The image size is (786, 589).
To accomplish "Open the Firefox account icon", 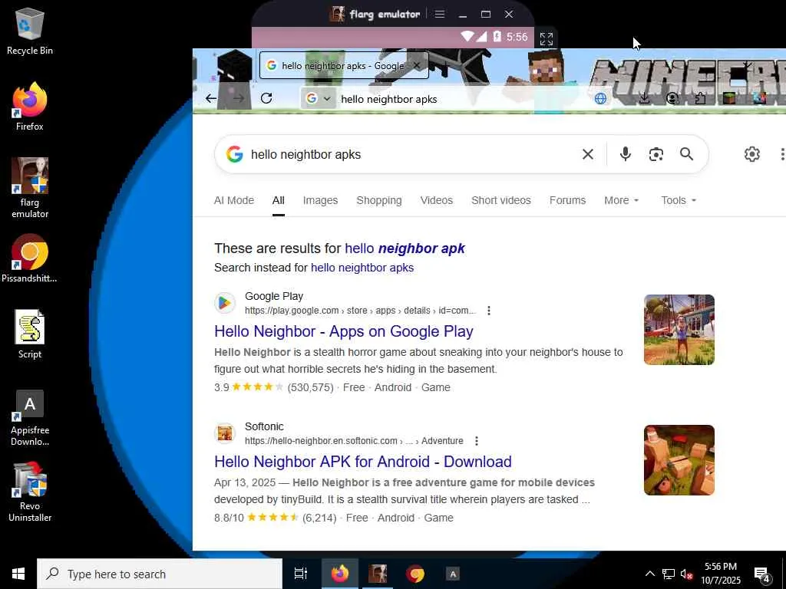I will (x=672, y=99).
